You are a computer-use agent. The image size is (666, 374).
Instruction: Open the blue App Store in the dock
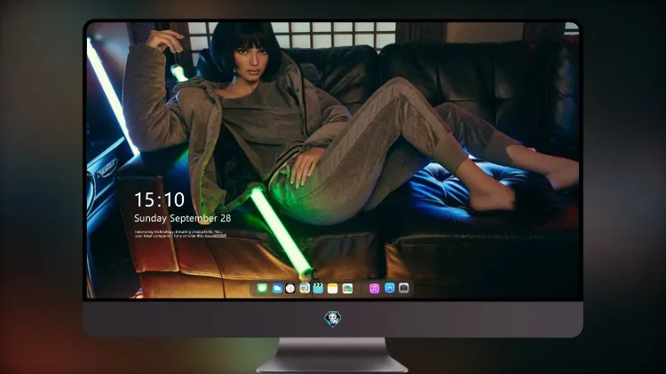390,288
